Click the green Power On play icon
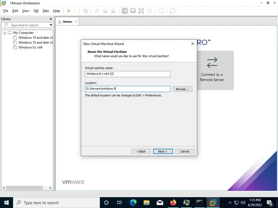Screen dimensions: 278x208 [69, 11]
